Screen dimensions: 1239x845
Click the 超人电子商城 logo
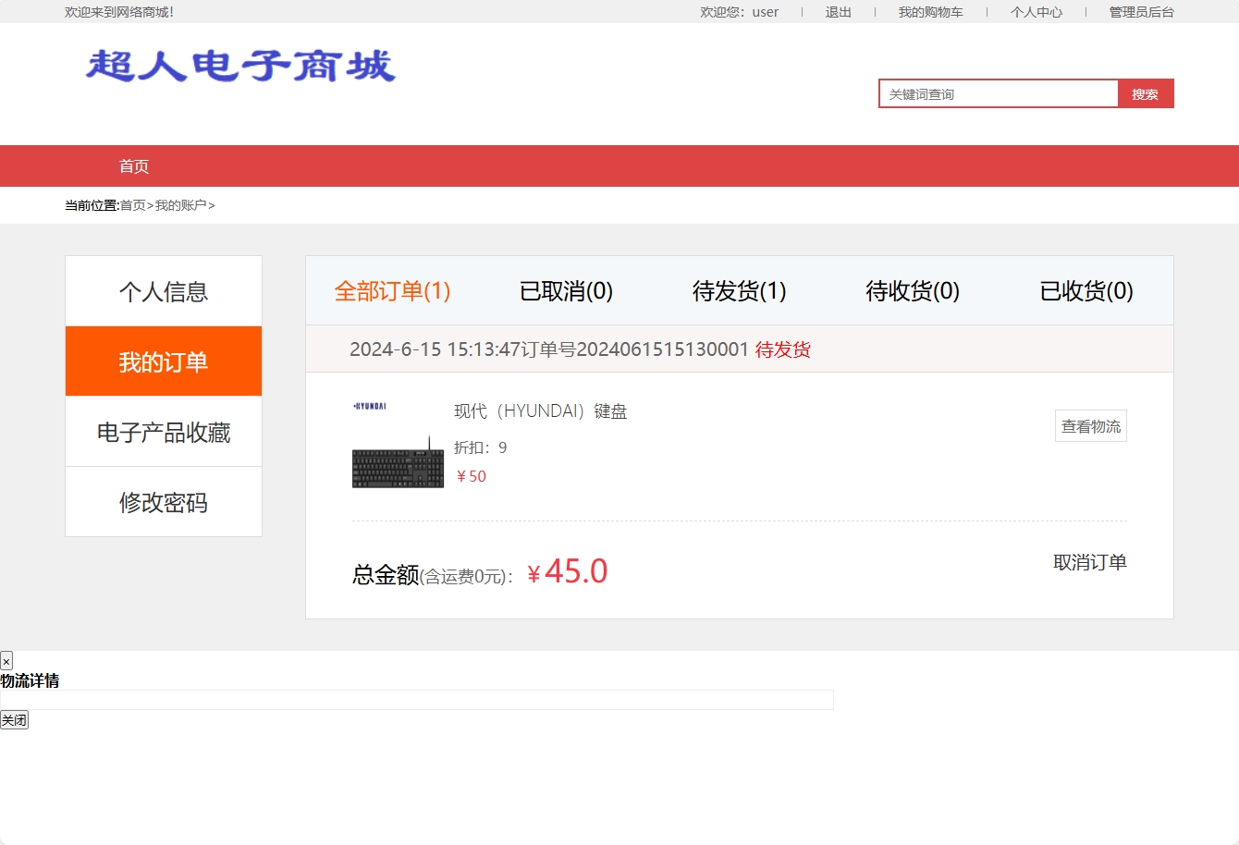tap(239, 67)
